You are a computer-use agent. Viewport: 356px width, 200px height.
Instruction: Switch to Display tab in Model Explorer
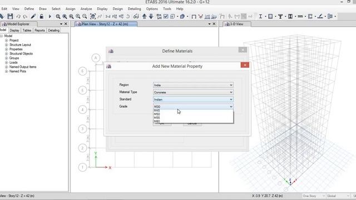click(14, 31)
